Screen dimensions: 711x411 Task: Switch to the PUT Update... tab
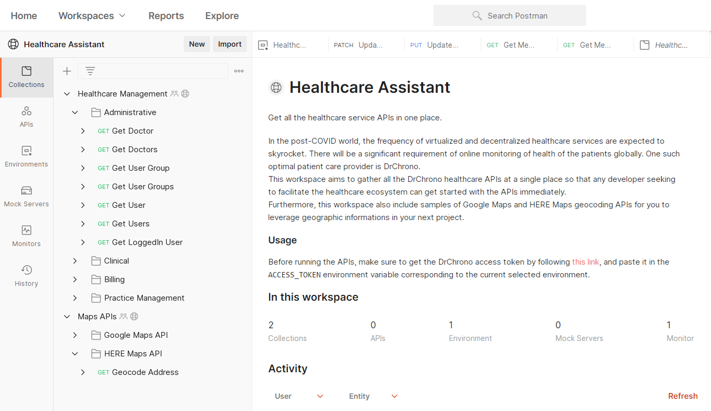pyautogui.click(x=442, y=45)
